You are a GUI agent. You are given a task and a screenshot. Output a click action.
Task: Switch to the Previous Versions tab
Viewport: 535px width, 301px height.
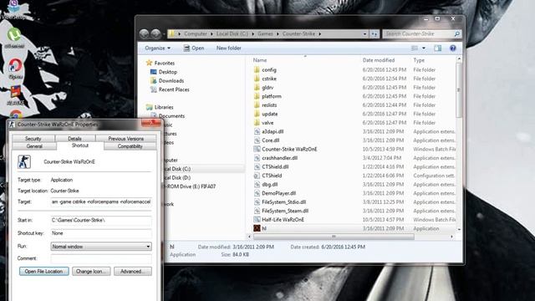click(x=126, y=139)
